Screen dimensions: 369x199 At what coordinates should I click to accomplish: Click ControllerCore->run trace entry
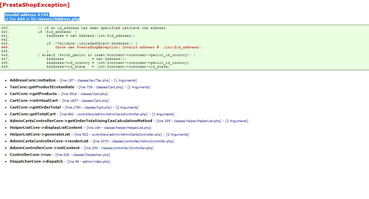pyautogui.click(x=30, y=155)
